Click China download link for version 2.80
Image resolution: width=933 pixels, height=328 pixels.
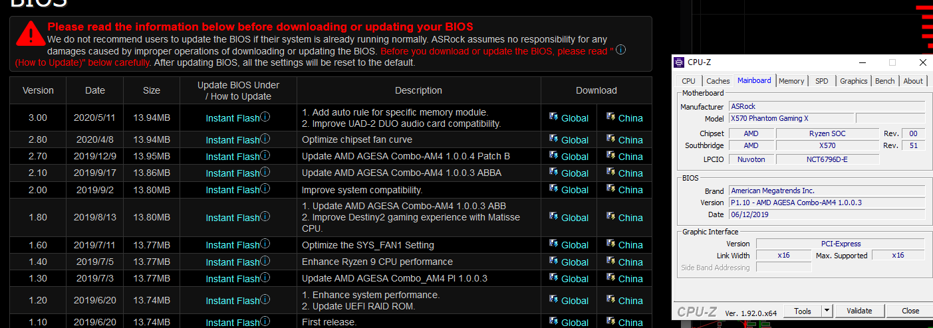pyautogui.click(x=630, y=140)
